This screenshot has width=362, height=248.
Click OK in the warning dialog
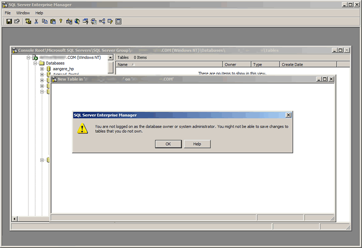[x=168, y=144]
